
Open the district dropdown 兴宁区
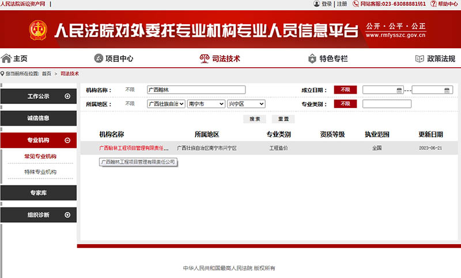246,104
